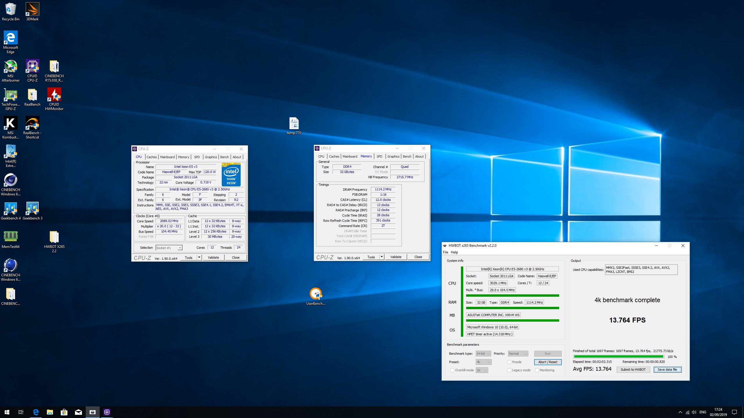744x418 pixels.
Task: Click Close in right CPU-Z window
Action: [418, 257]
